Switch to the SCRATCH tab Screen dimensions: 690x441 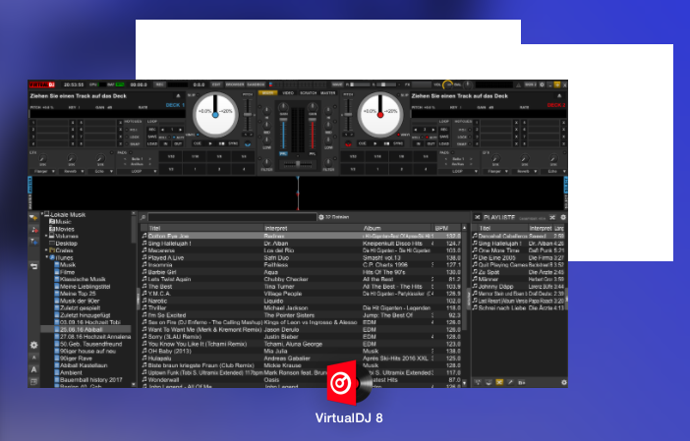pyautogui.click(x=308, y=93)
